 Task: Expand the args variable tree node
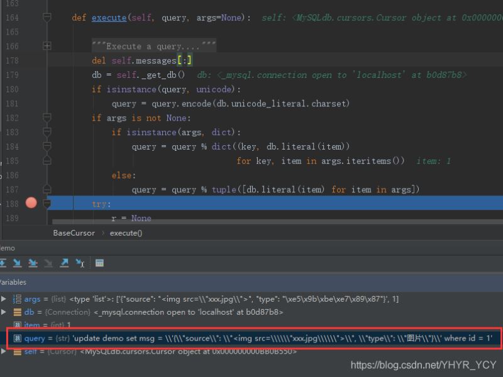coord(5,299)
